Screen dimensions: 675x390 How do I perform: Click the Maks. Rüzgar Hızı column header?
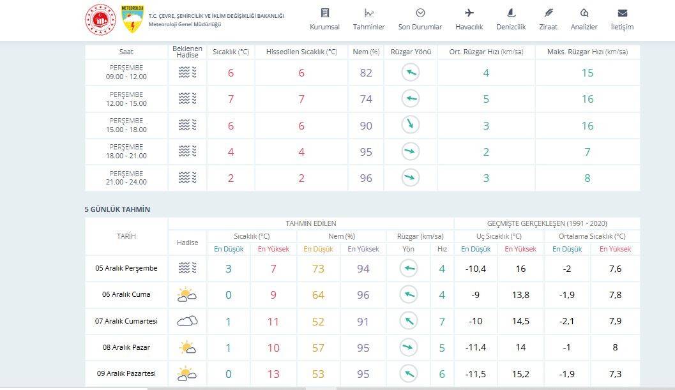point(587,52)
